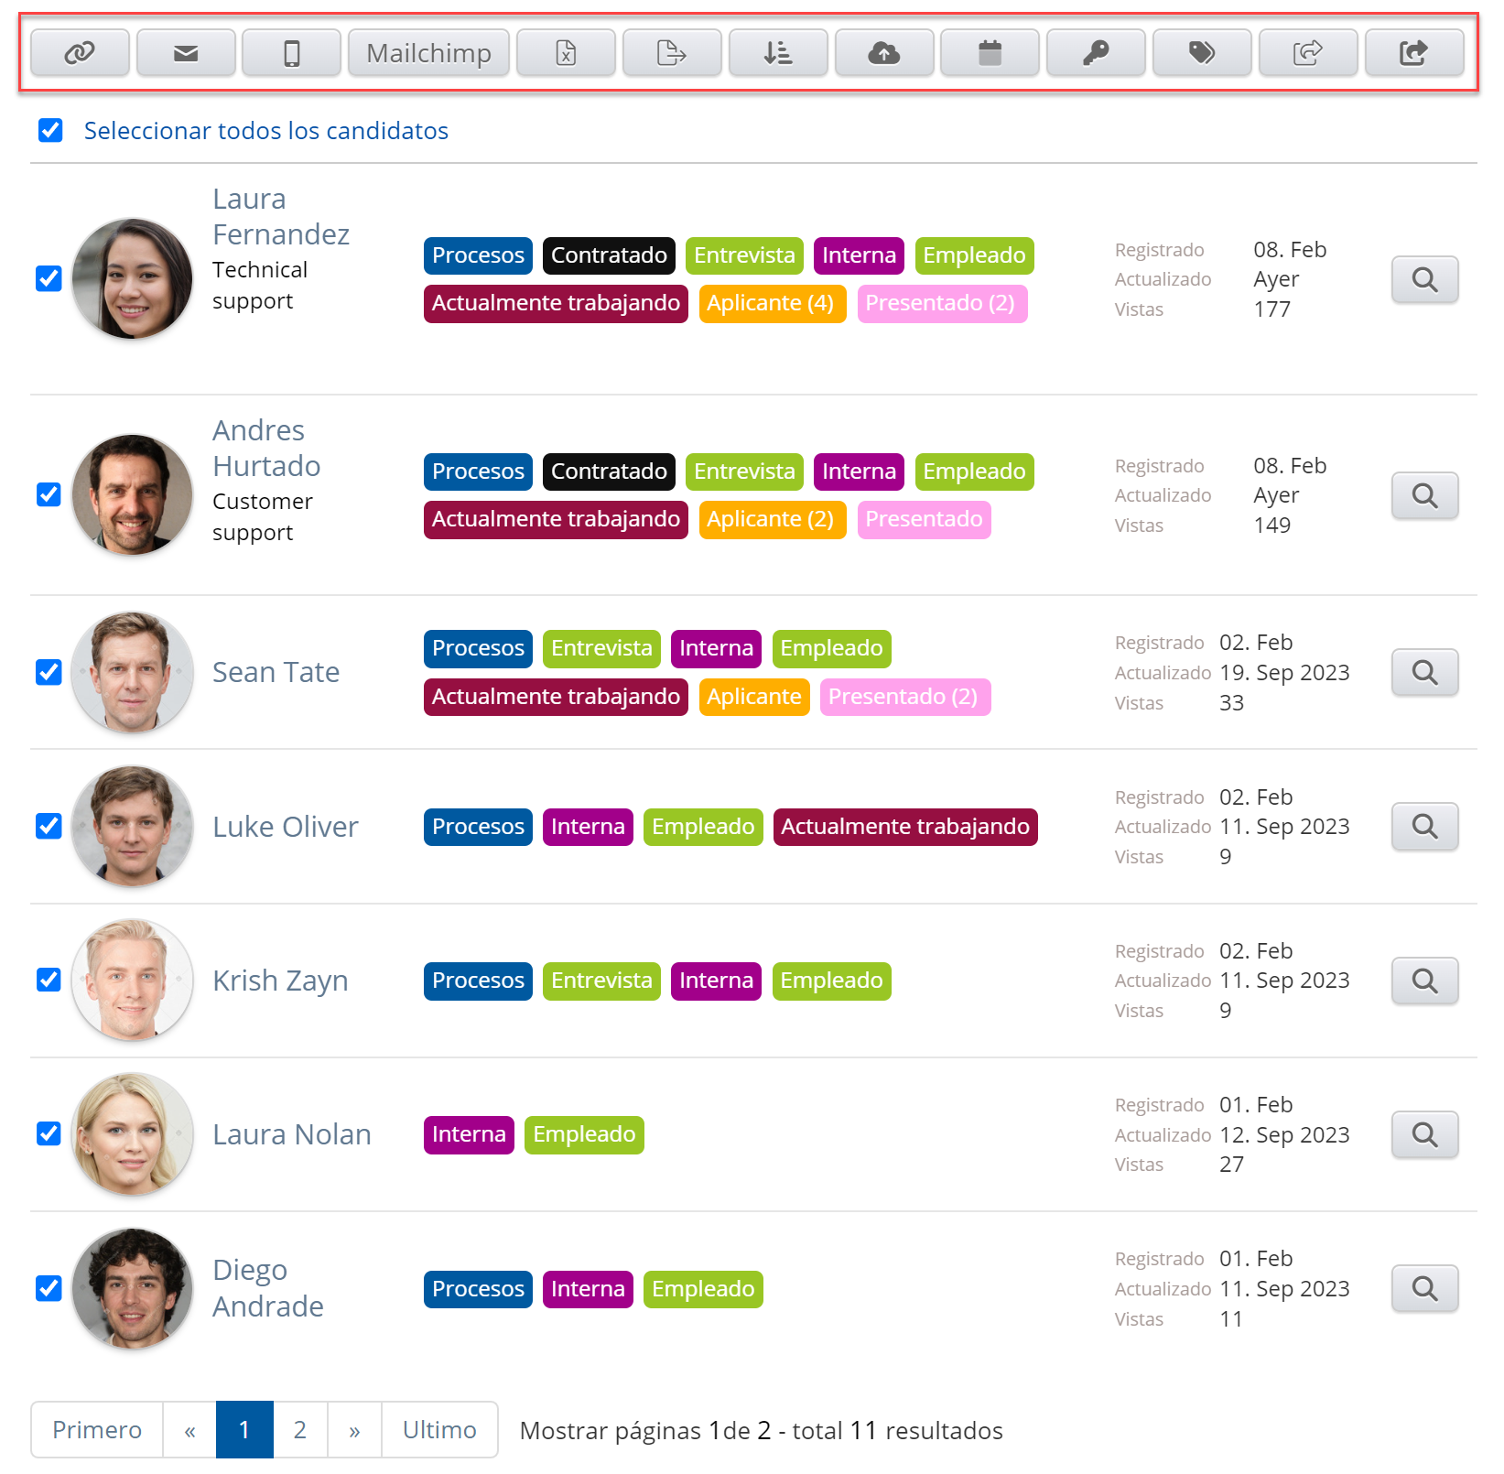Click the chain link icon in toolbar
Screen dimensions: 1504x1474
point(80,53)
